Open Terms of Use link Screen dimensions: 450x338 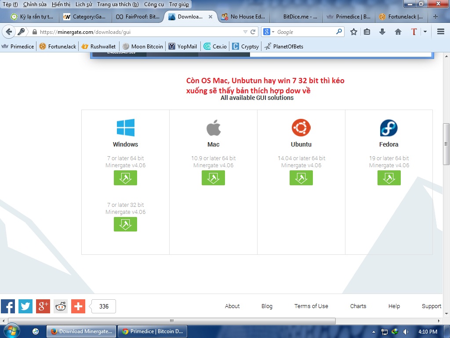(x=311, y=306)
